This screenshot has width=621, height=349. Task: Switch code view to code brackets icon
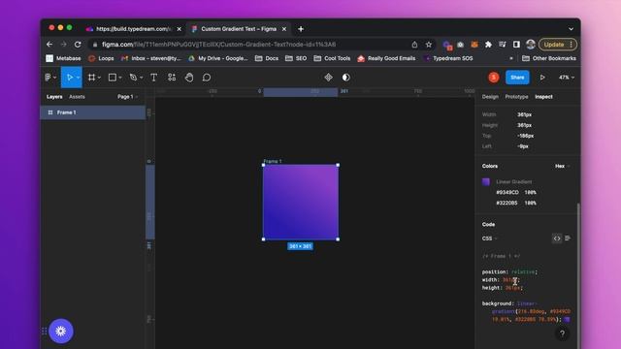557,238
